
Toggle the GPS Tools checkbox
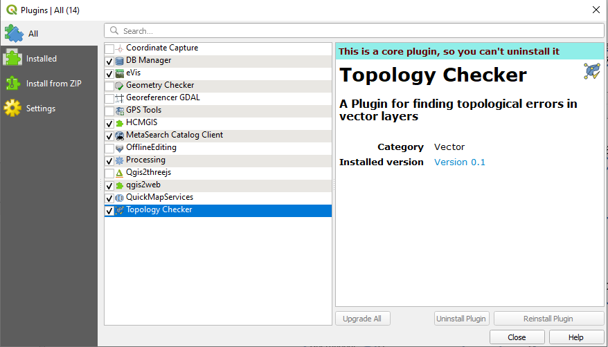[109, 111]
